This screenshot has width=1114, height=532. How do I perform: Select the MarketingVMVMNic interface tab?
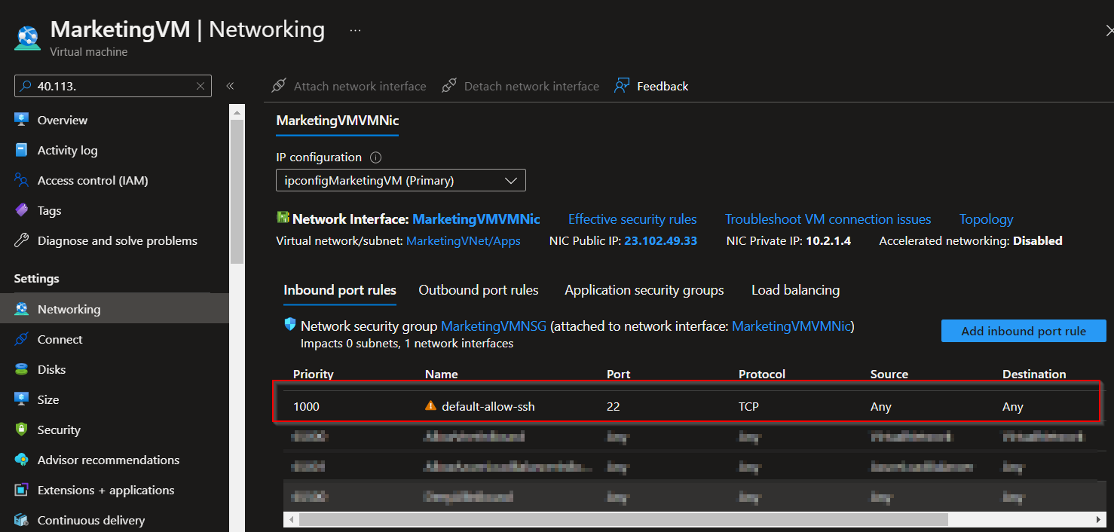tap(338, 121)
